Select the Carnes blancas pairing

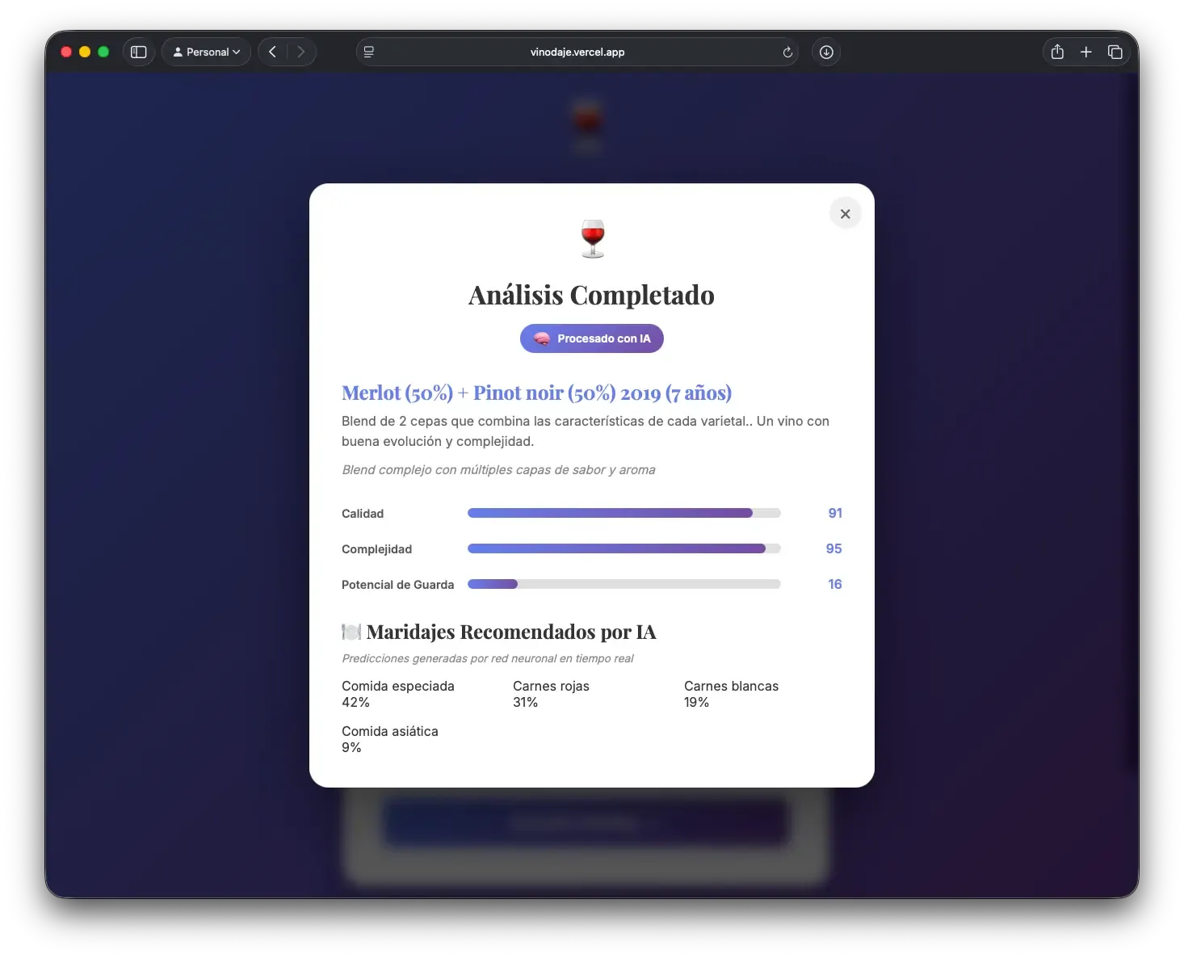pos(731,694)
